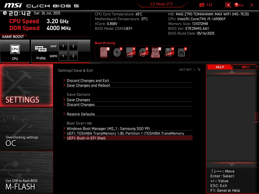Screen dimensions: 259x194
Task: Click the side panel collapse arrows
Action: [256, 122]
